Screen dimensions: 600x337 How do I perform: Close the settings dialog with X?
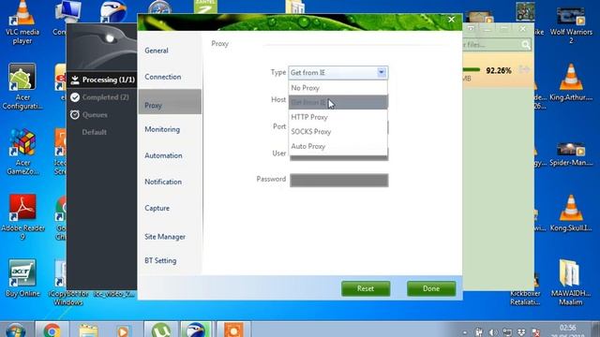pyautogui.click(x=452, y=20)
